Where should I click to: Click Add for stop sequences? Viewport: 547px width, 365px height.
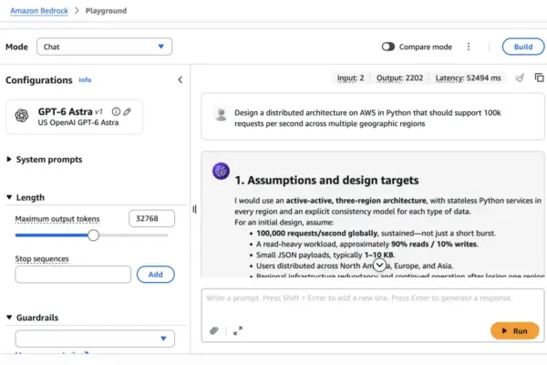pos(156,274)
